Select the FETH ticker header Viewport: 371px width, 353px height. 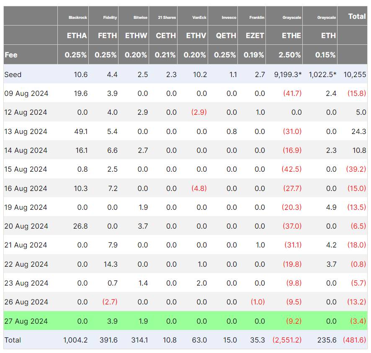pyautogui.click(x=108, y=36)
